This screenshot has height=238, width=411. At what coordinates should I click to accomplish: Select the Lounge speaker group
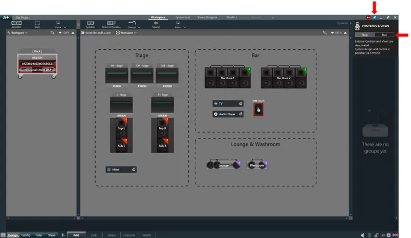(223, 164)
